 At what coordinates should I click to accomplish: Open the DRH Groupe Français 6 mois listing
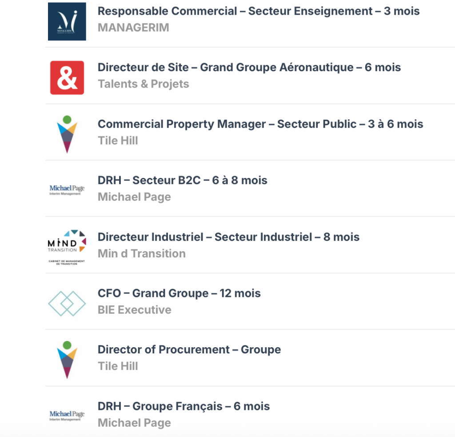point(184,406)
